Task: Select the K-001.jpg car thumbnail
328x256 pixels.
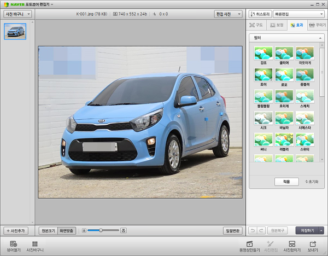Action: (15, 31)
